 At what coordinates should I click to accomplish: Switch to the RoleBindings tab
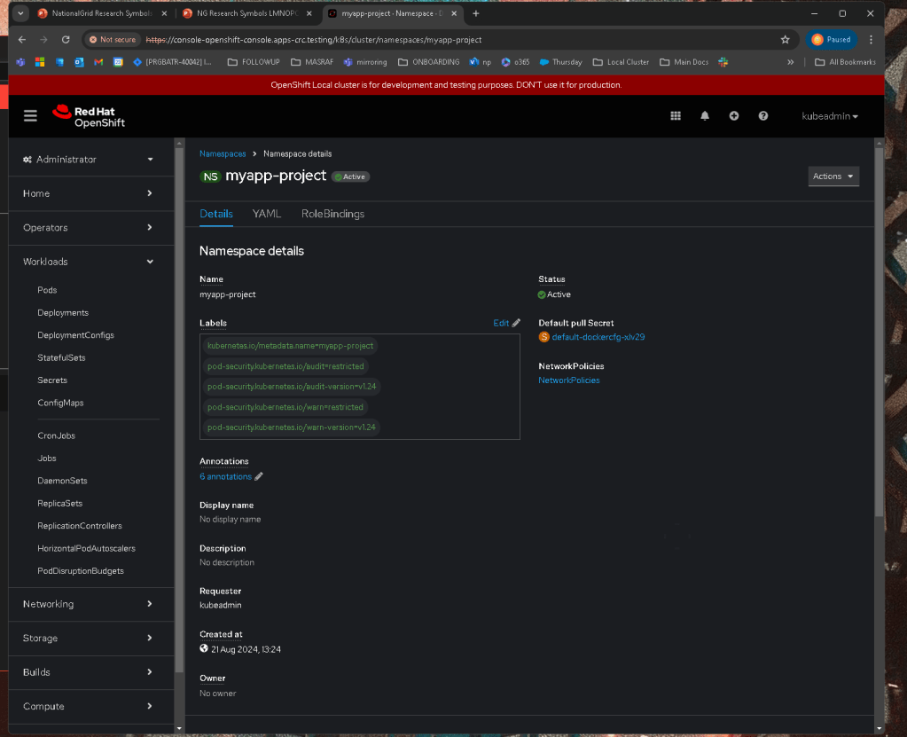pyautogui.click(x=332, y=214)
